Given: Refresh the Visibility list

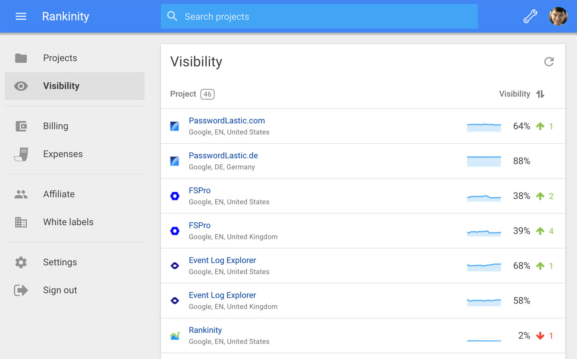Looking at the screenshot, I should [549, 61].
